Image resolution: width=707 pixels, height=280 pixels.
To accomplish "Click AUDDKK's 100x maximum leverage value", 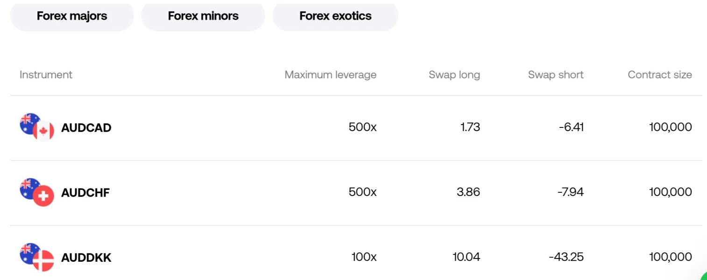I will pos(364,257).
